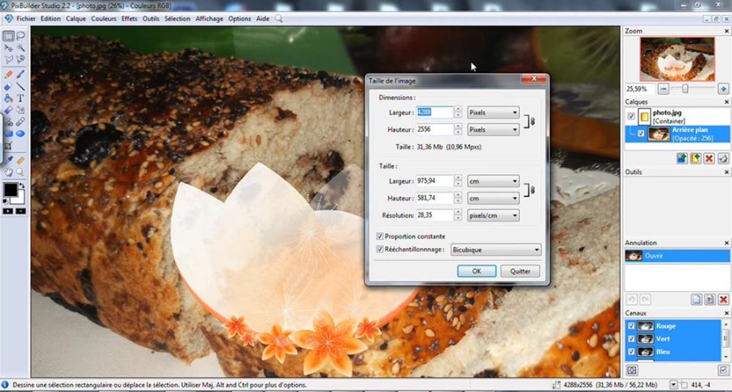Select the ellipse shape tool
This screenshot has width=732, height=392.
pyautogui.click(x=20, y=134)
